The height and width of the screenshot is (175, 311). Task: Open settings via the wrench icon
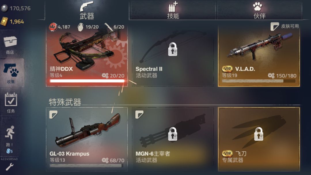[9, 167]
